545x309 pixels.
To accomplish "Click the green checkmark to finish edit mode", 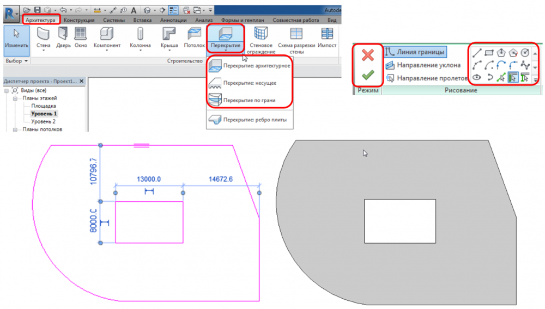I will tap(368, 75).
